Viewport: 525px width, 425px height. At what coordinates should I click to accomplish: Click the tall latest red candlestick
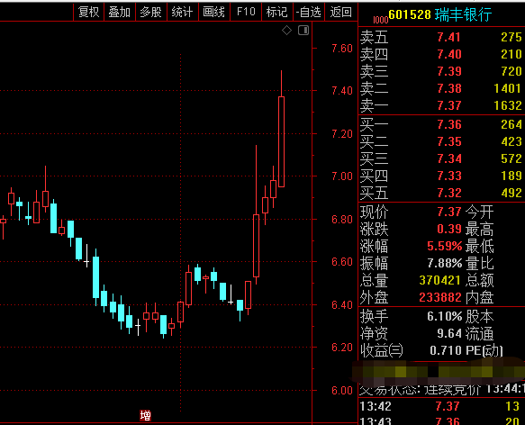point(281,141)
